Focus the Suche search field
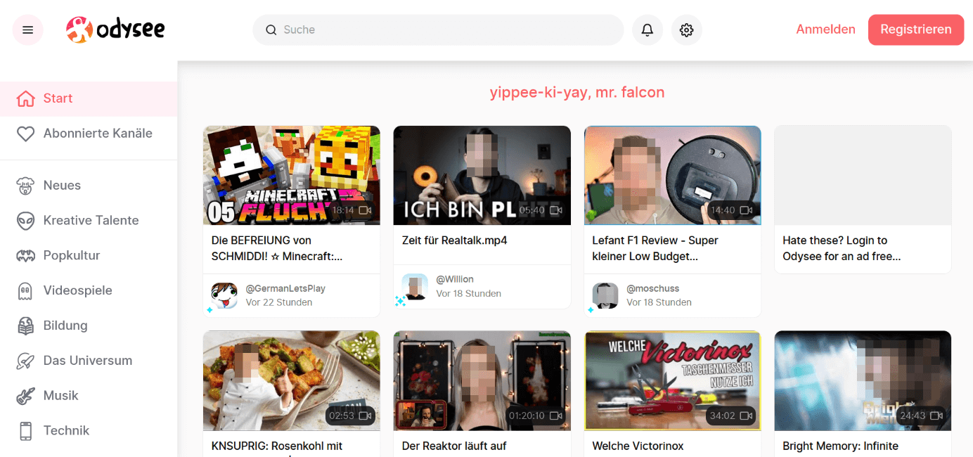Viewport: 973px width, 457px height. [x=438, y=30]
